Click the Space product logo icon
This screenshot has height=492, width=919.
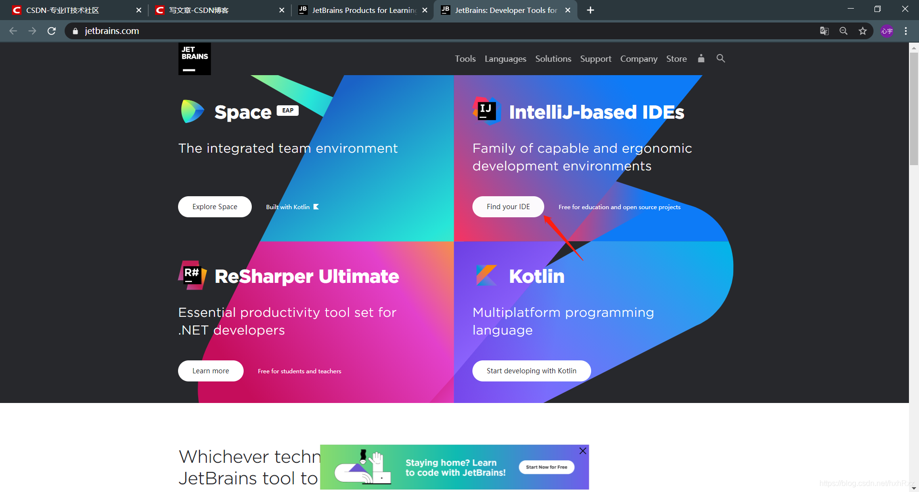click(x=192, y=112)
